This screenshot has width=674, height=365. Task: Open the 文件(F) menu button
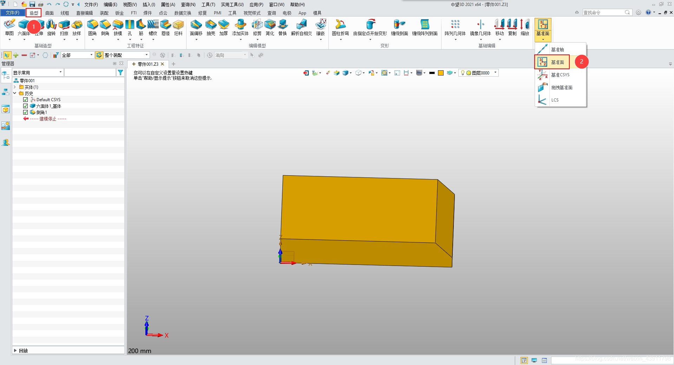click(x=13, y=13)
